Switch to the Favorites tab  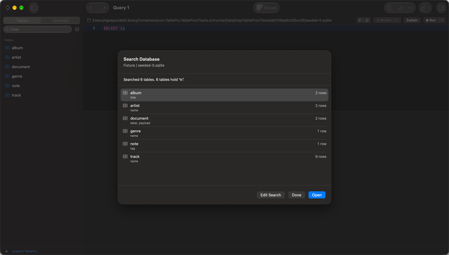[61, 20]
